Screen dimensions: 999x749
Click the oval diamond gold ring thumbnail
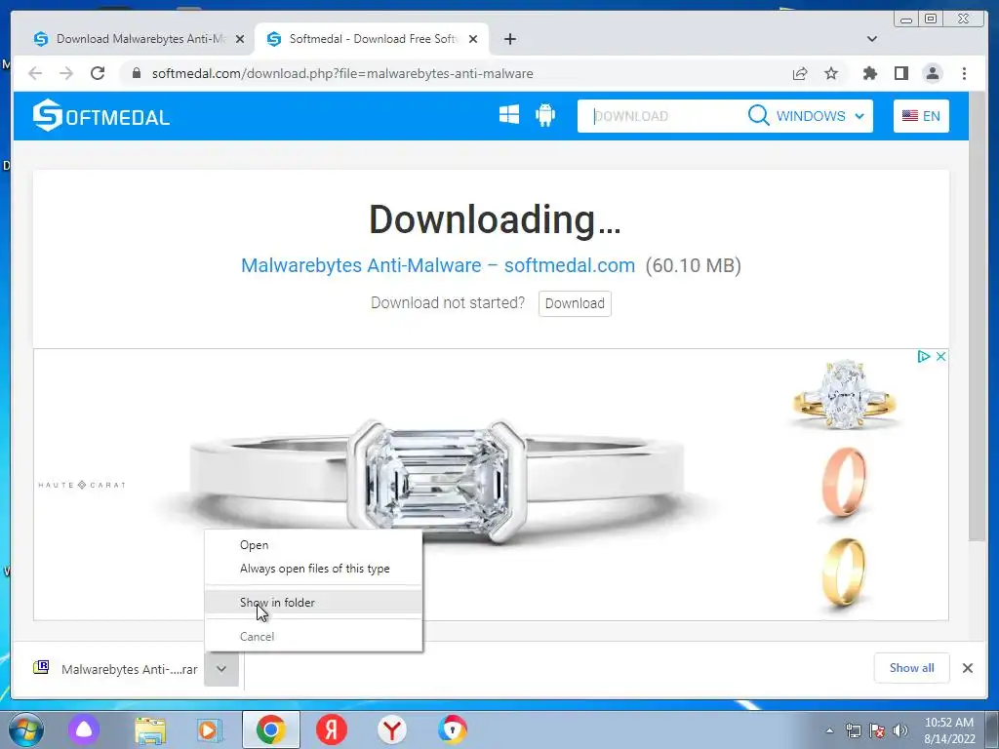[x=844, y=394]
